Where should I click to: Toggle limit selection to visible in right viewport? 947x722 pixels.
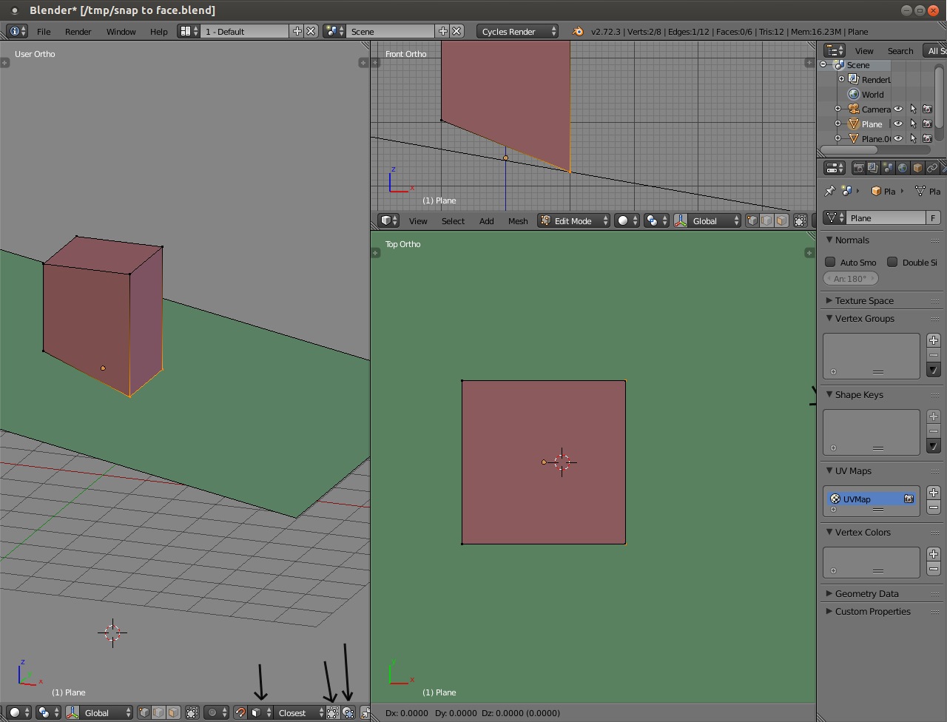pyautogui.click(x=800, y=220)
